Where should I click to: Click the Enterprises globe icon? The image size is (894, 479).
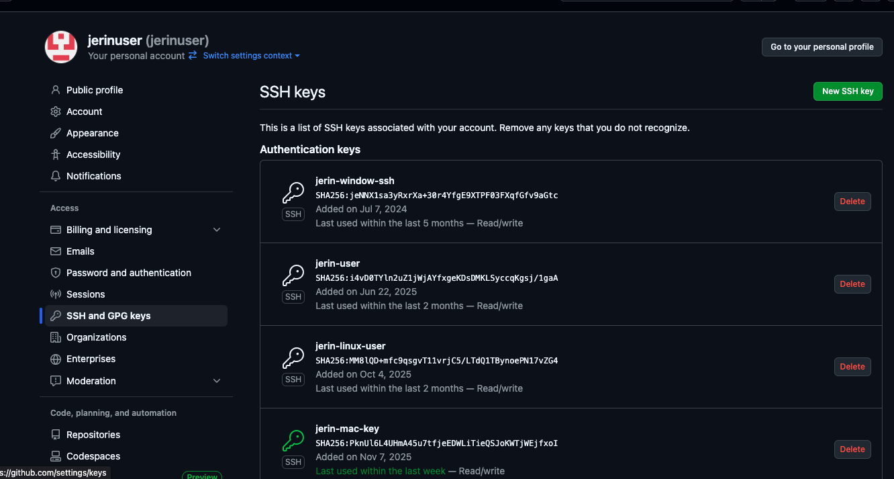coord(56,359)
